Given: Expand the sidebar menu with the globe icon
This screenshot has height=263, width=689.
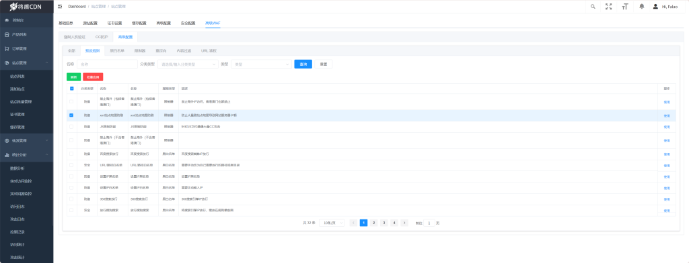Looking at the screenshot, I should pyautogui.click(x=46, y=141).
